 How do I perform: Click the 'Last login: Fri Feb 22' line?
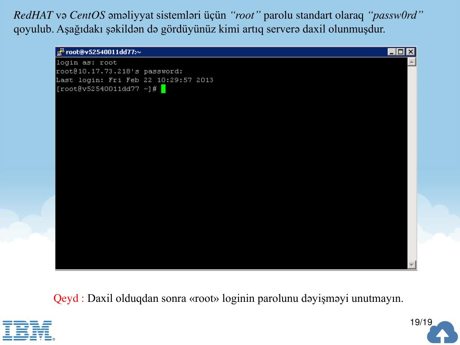point(135,80)
